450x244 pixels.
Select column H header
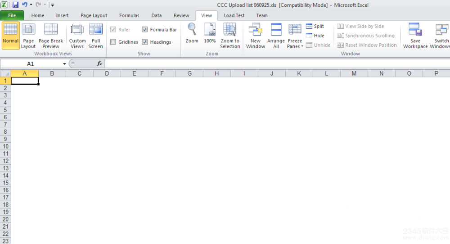tap(217, 73)
